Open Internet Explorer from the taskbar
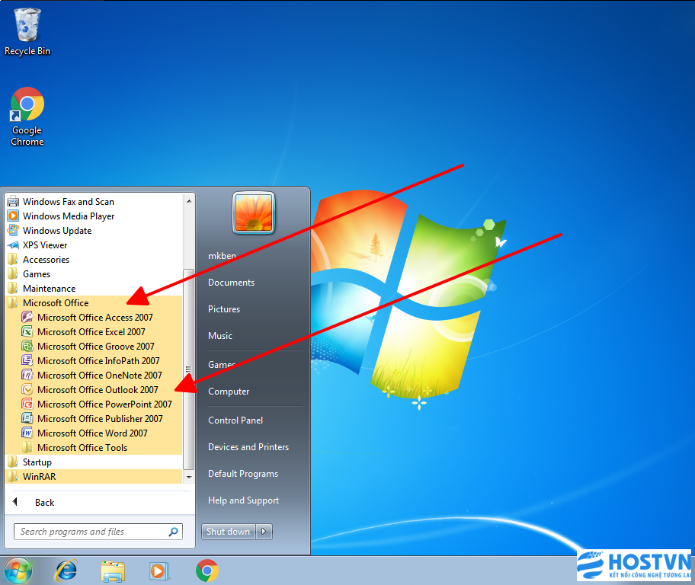Screen dimensions: 695x585 (66, 571)
